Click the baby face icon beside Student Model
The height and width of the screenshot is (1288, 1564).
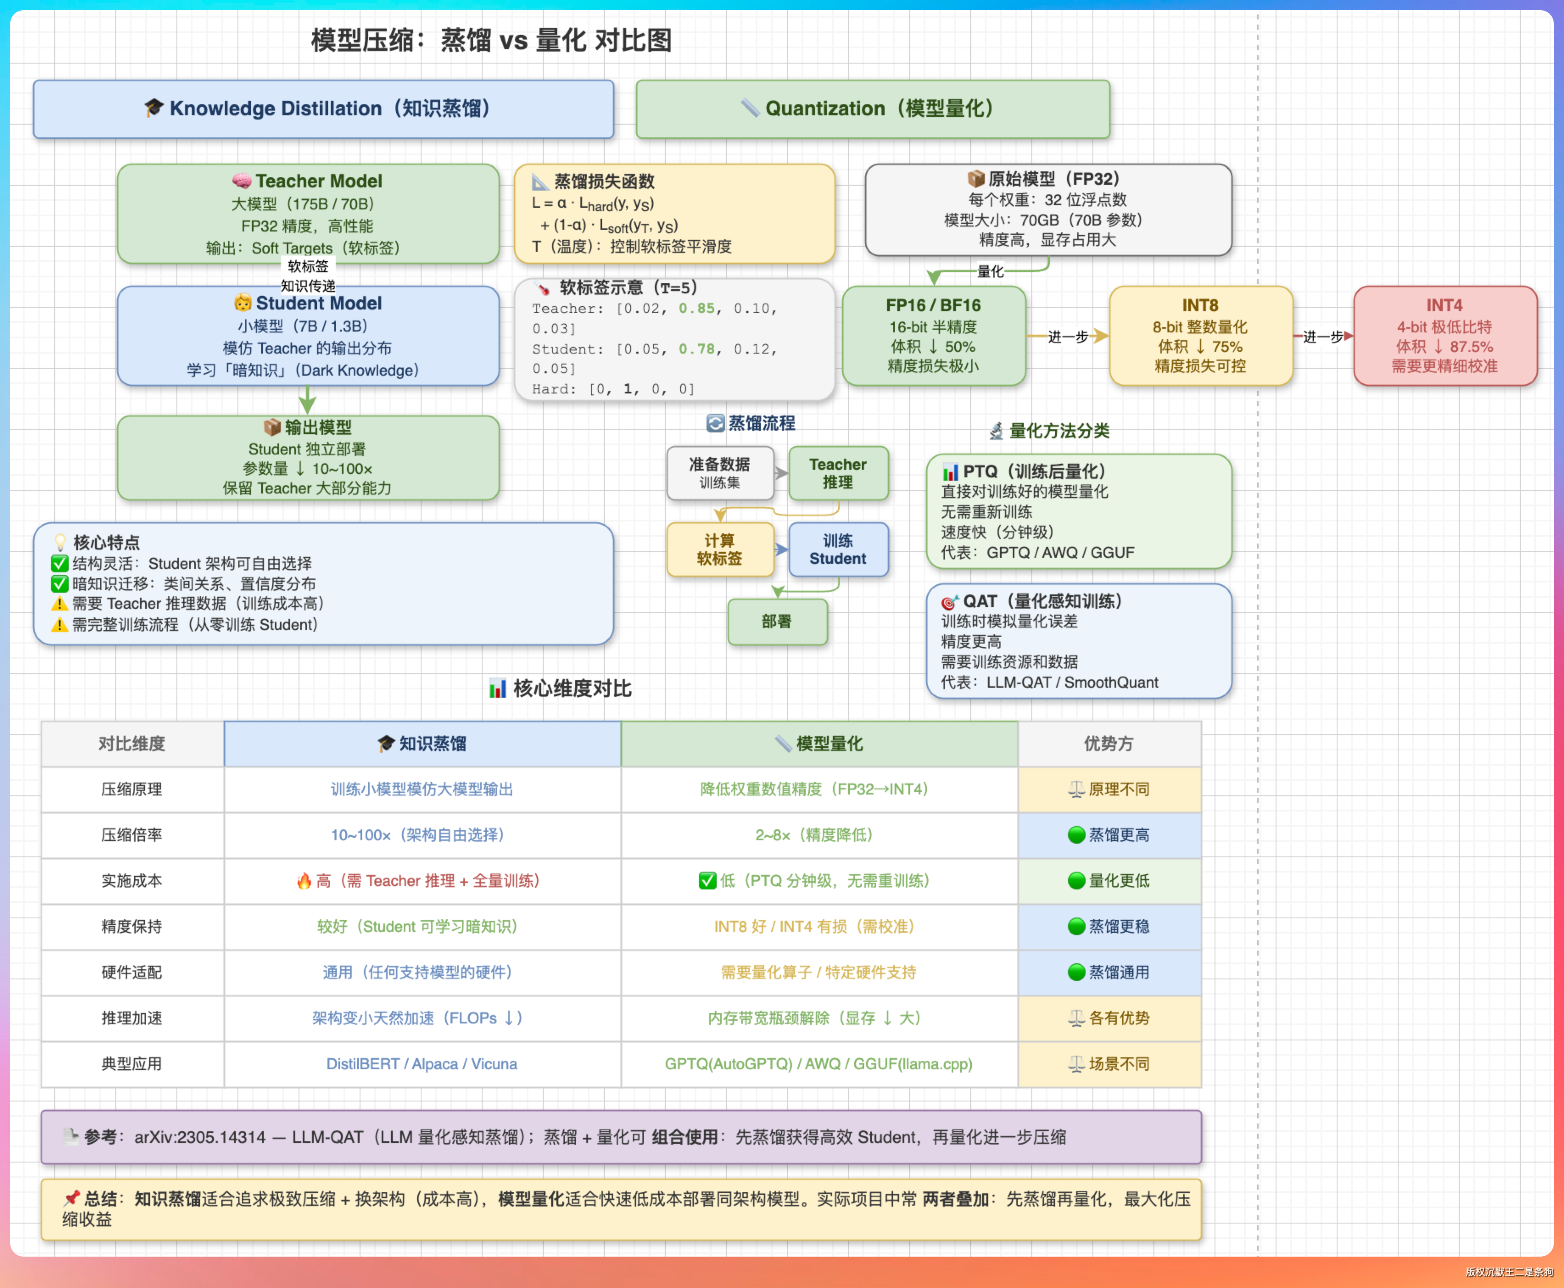243,304
